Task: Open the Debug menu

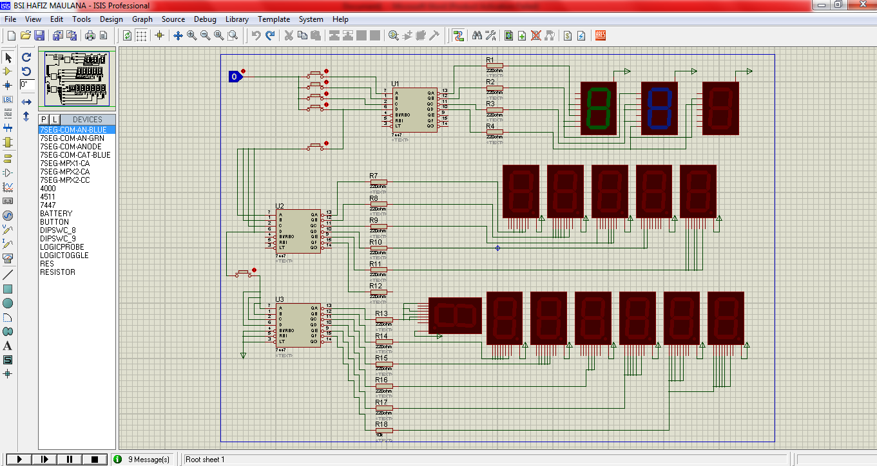Action: pos(205,19)
